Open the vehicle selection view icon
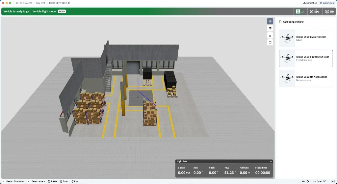The height and width of the screenshot is (184, 337). coord(270,21)
